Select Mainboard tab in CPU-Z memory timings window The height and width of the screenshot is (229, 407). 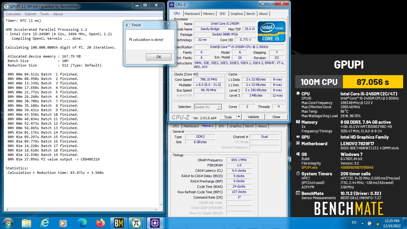point(191,126)
